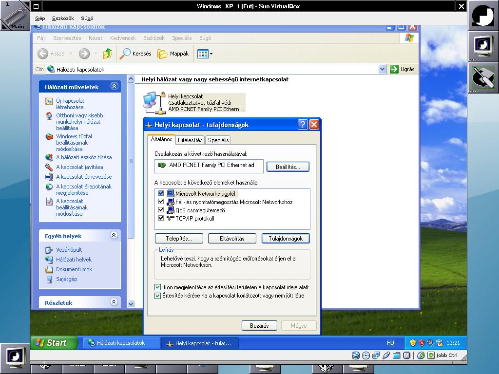Viewport: 499px width, 374px height.
Task: Click the keyboard capture green arrow icon
Action: (431, 355)
